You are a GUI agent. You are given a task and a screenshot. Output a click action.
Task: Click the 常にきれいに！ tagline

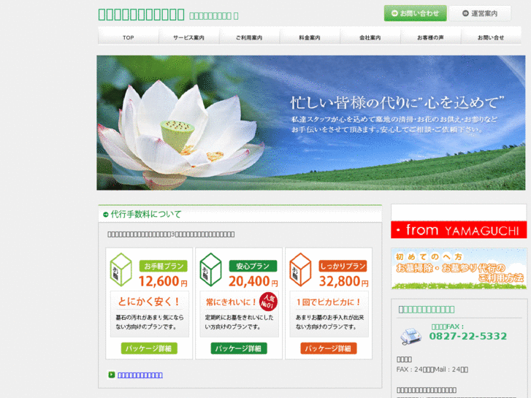point(232,302)
